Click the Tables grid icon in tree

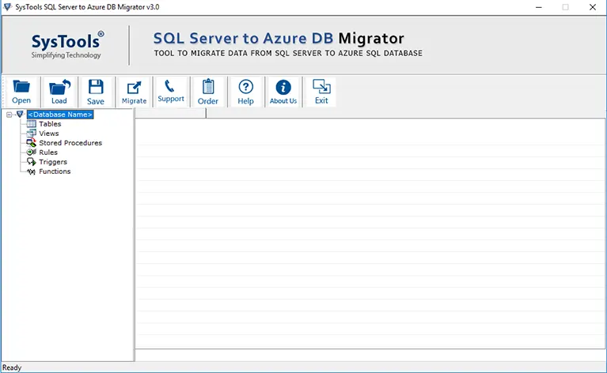point(32,124)
